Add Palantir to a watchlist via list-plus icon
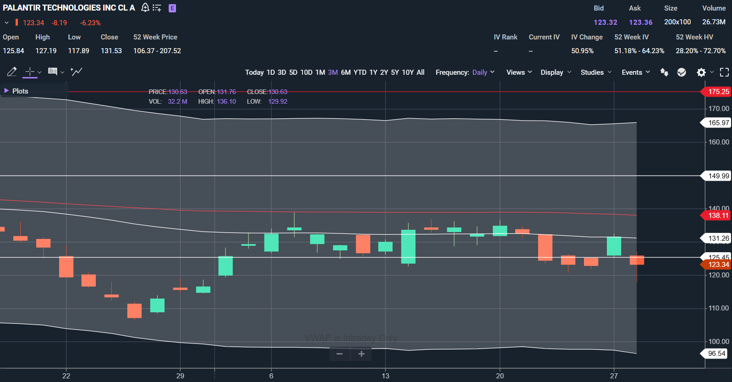Screen dimensions: 732x382 (157, 8)
